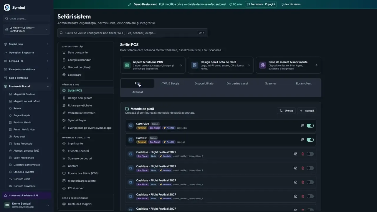Viewport: 377px width, 212px height.
Task: Edit the event_wallet_connection_5 cashless method
Action: 296,196
